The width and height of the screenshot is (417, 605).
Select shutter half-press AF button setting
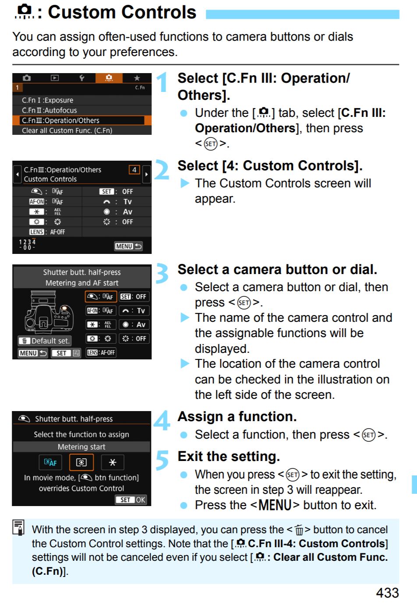point(101,297)
